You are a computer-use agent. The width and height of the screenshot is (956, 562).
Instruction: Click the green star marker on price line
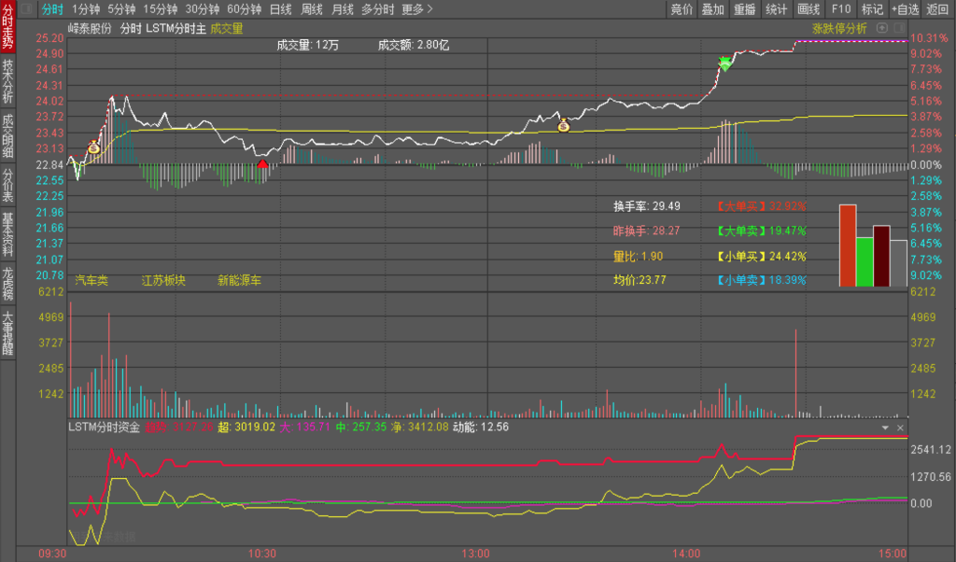(x=724, y=63)
